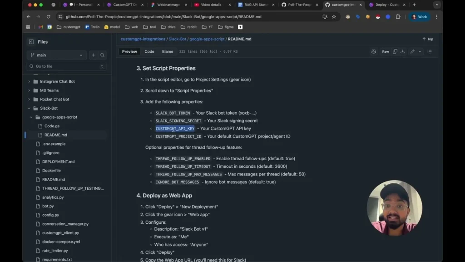Open more edit options dropdown arrow
465x262 pixels.
pyautogui.click(x=420, y=51)
